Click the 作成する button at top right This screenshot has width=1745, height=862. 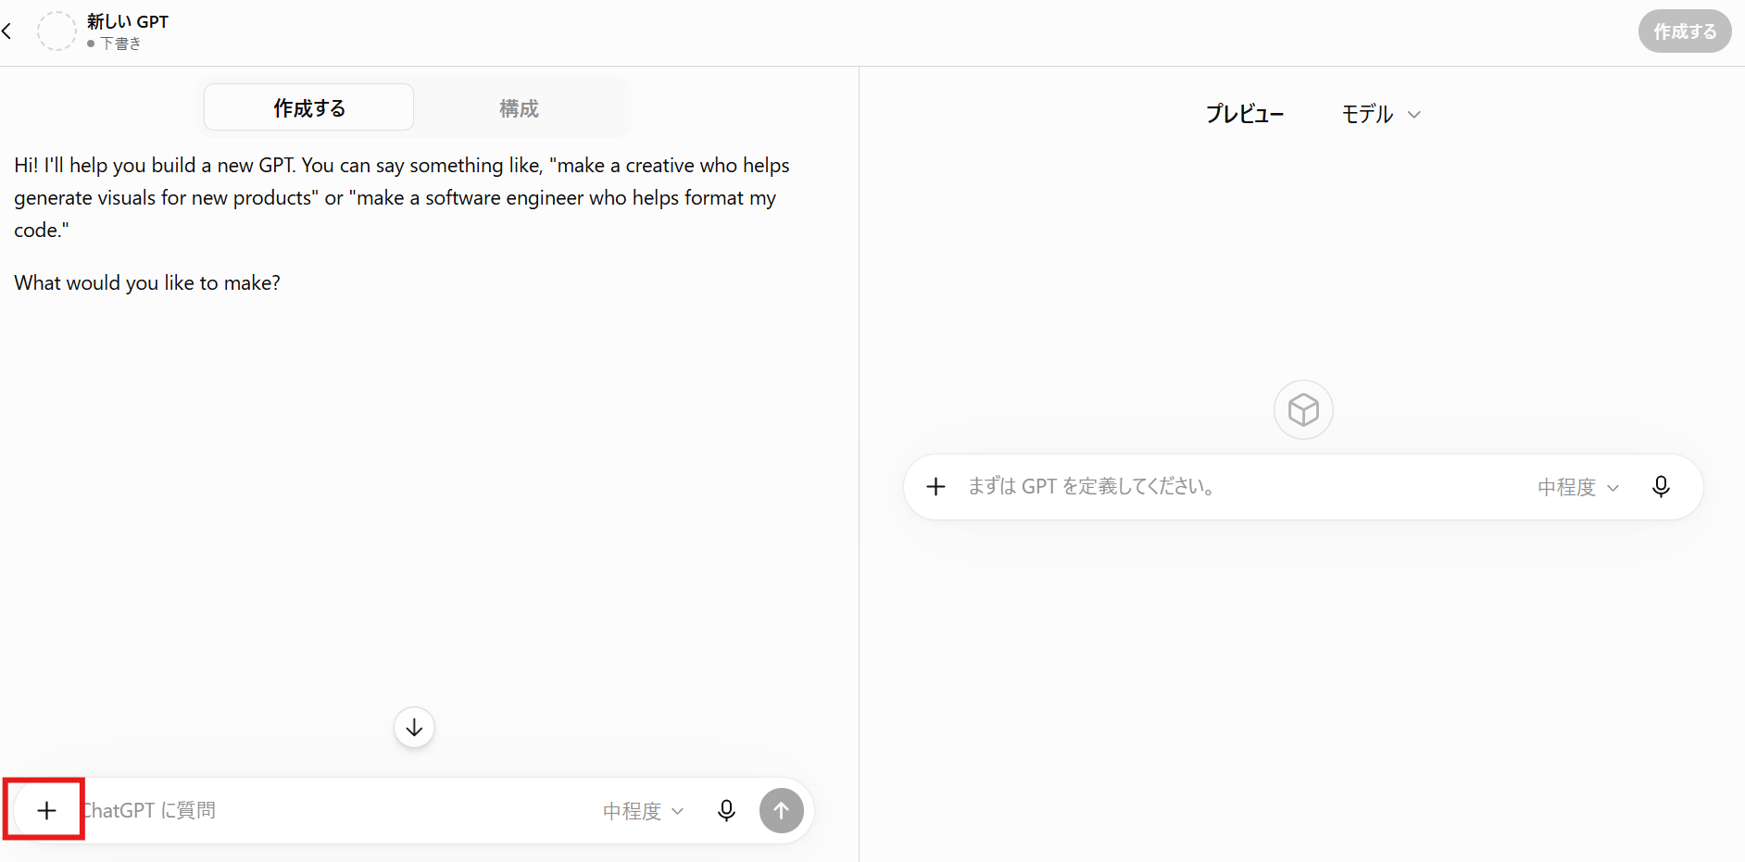pyautogui.click(x=1685, y=31)
